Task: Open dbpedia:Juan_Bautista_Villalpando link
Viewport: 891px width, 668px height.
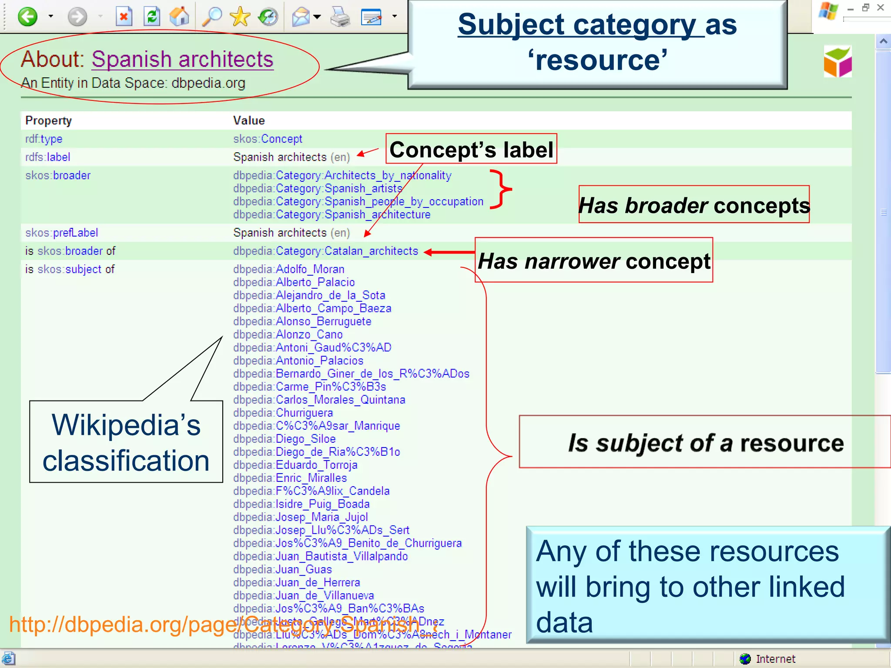Action: [320, 556]
